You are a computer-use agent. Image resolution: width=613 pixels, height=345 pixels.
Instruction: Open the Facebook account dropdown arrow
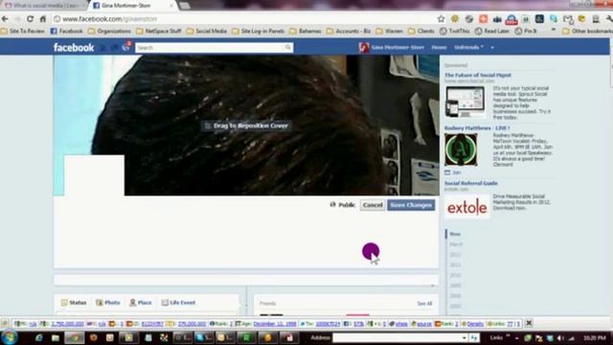pyautogui.click(x=492, y=47)
